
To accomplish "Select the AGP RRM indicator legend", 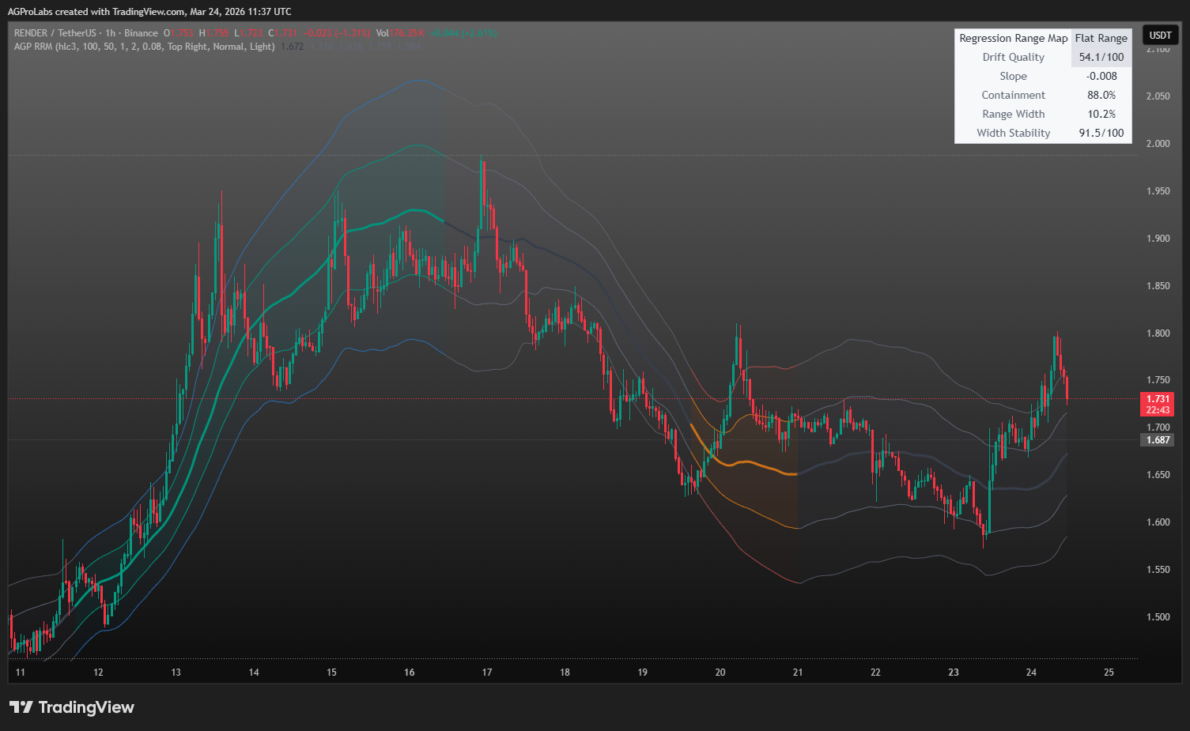I will pyautogui.click(x=144, y=47).
